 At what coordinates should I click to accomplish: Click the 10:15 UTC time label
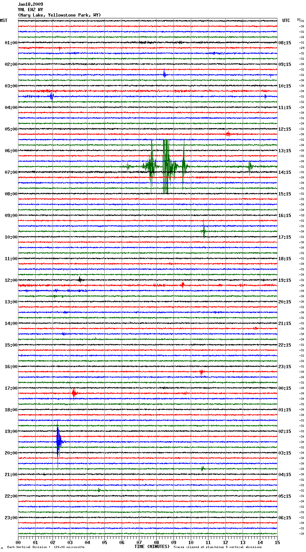[x=285, y=86]
